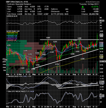Image resolution: width=106 pixels, height=108 pixels.
Task: Click the yellow EMA(200) legend entry
Action: point(12,33)
